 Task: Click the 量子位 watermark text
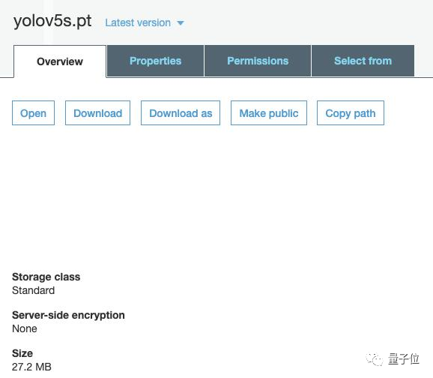click(x=404, y=359)
